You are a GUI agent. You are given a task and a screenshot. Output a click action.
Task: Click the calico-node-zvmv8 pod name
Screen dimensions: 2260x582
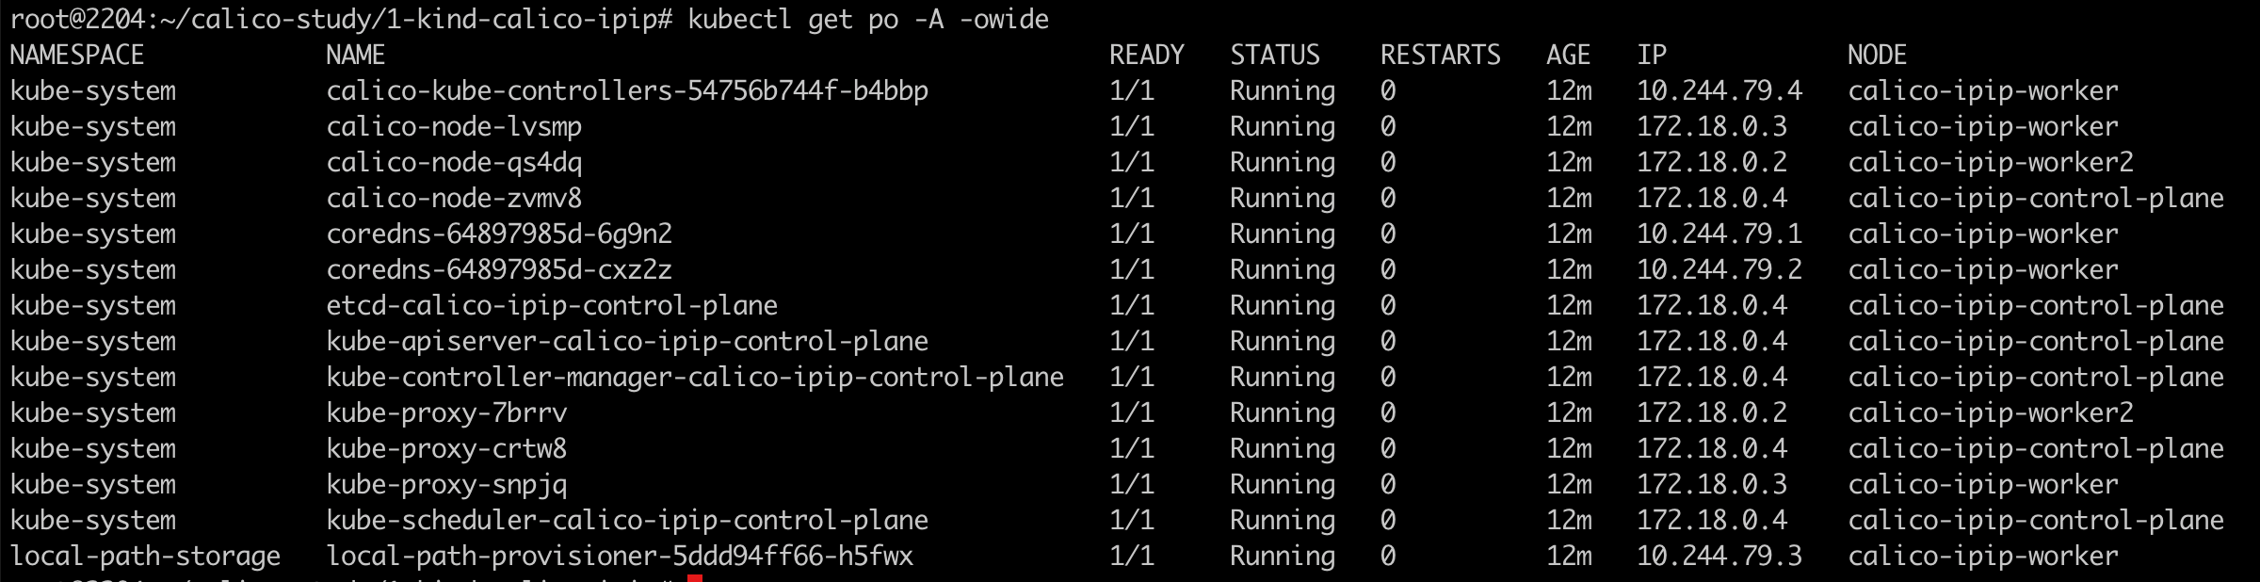coord(454,199)
